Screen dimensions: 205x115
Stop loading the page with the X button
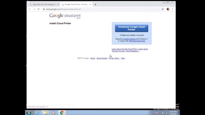coord(38,9)
